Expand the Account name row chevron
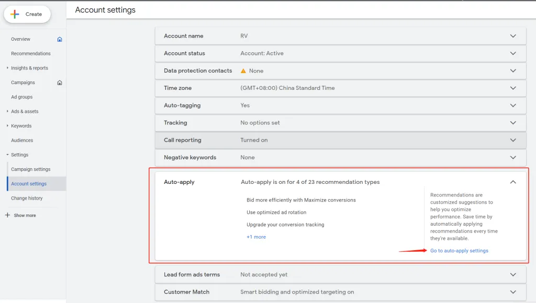This screenshot has height=303, width=536. (x=513, y=36)
